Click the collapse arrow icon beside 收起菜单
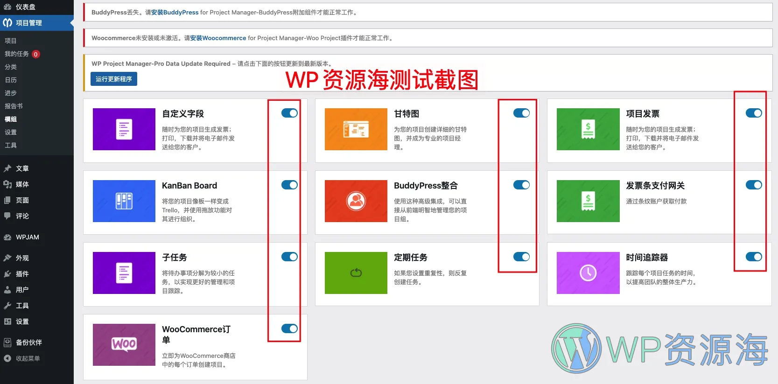This screenshot has width=778, height=384. point(7,358)
